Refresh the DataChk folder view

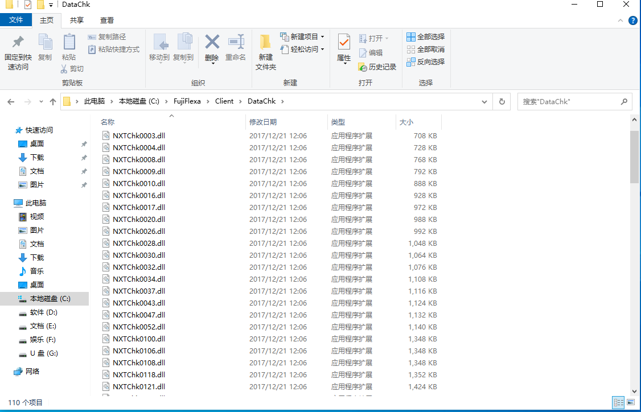click(502, 101)
